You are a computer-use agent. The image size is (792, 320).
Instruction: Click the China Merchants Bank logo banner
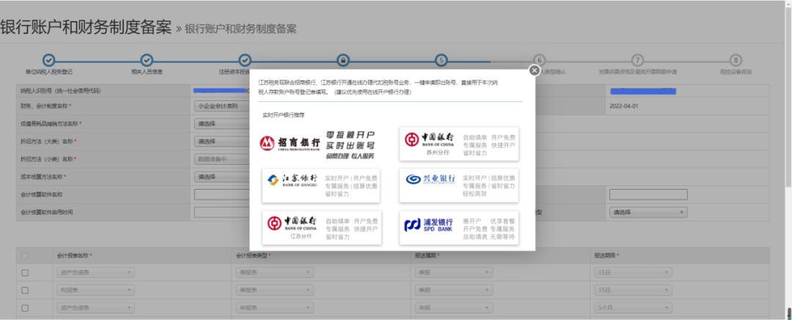click(318, 144)
